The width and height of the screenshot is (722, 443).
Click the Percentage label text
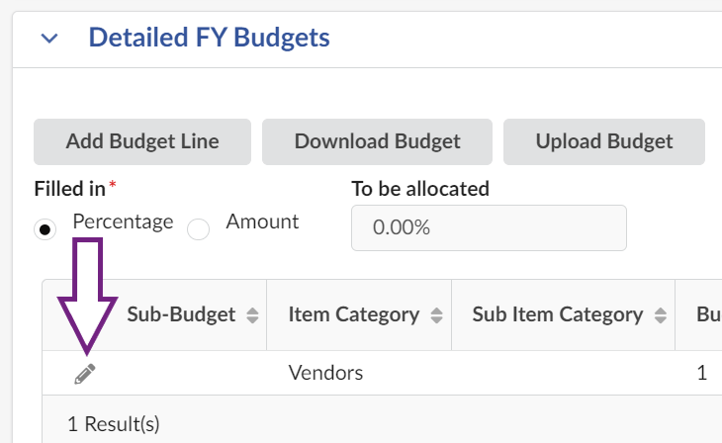(x=123, y=221)
